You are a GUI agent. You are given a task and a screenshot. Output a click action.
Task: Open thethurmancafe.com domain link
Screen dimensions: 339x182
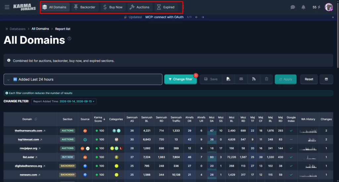(28, 131)
